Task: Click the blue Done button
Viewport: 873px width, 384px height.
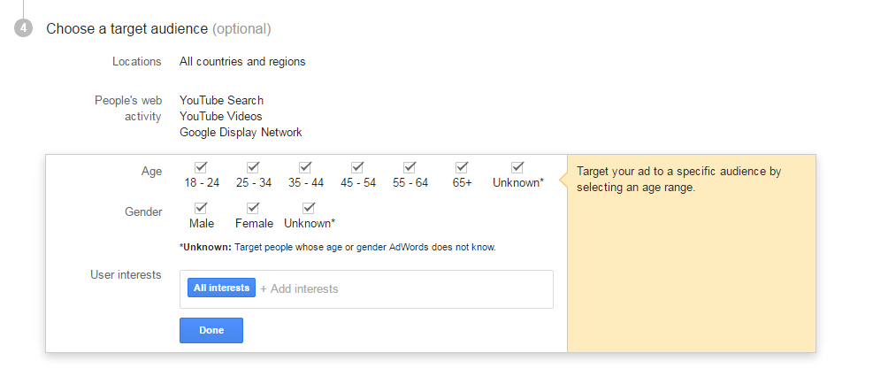Action: point(211,330)
